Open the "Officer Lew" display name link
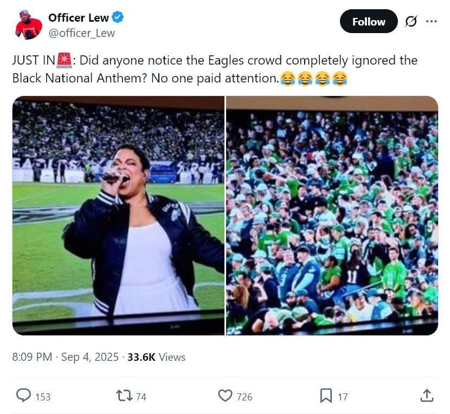Viewport: 450px width, 414px height. click(78, 17)
